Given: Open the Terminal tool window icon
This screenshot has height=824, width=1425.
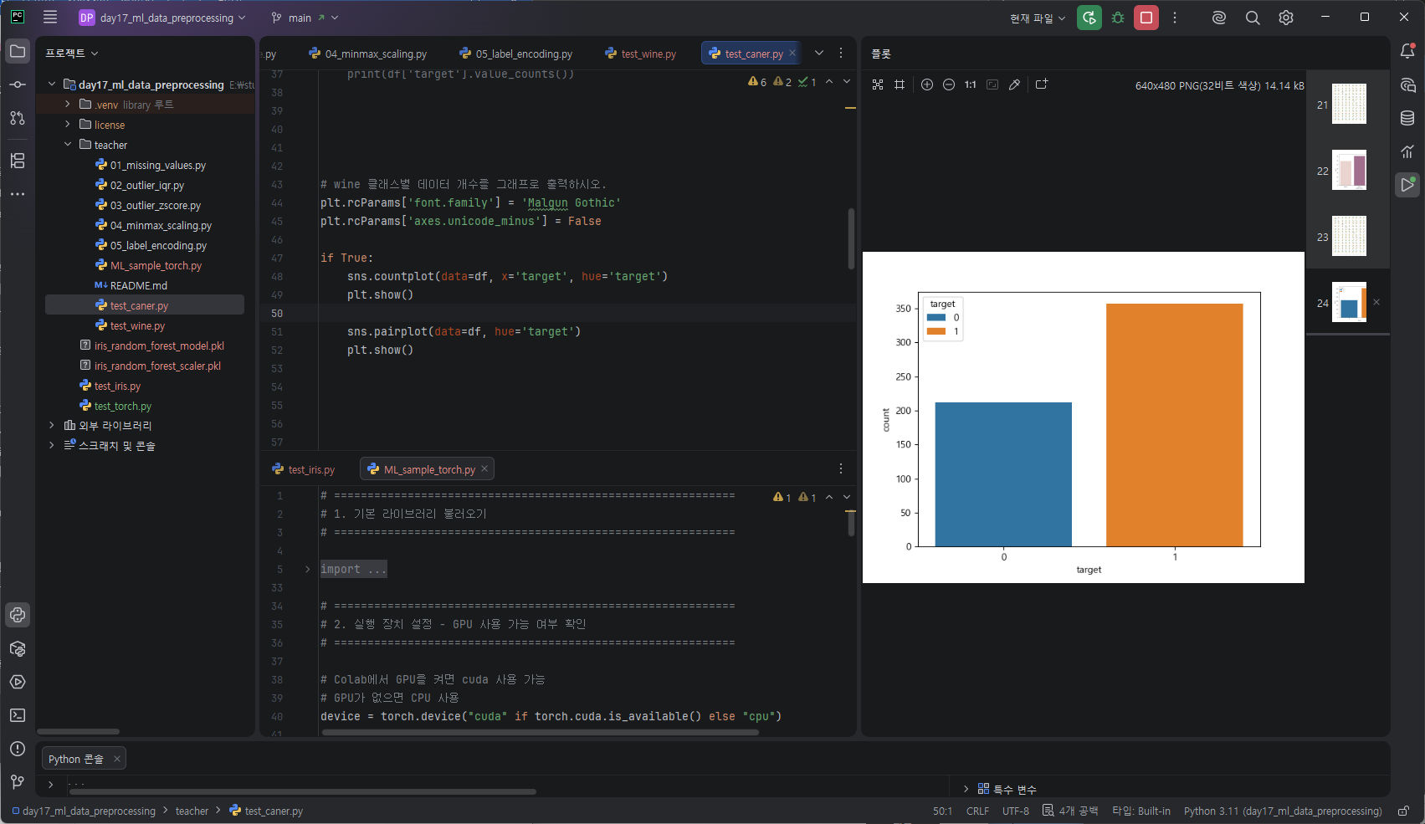Looking at the screenshot, I should tap(18, 715).
